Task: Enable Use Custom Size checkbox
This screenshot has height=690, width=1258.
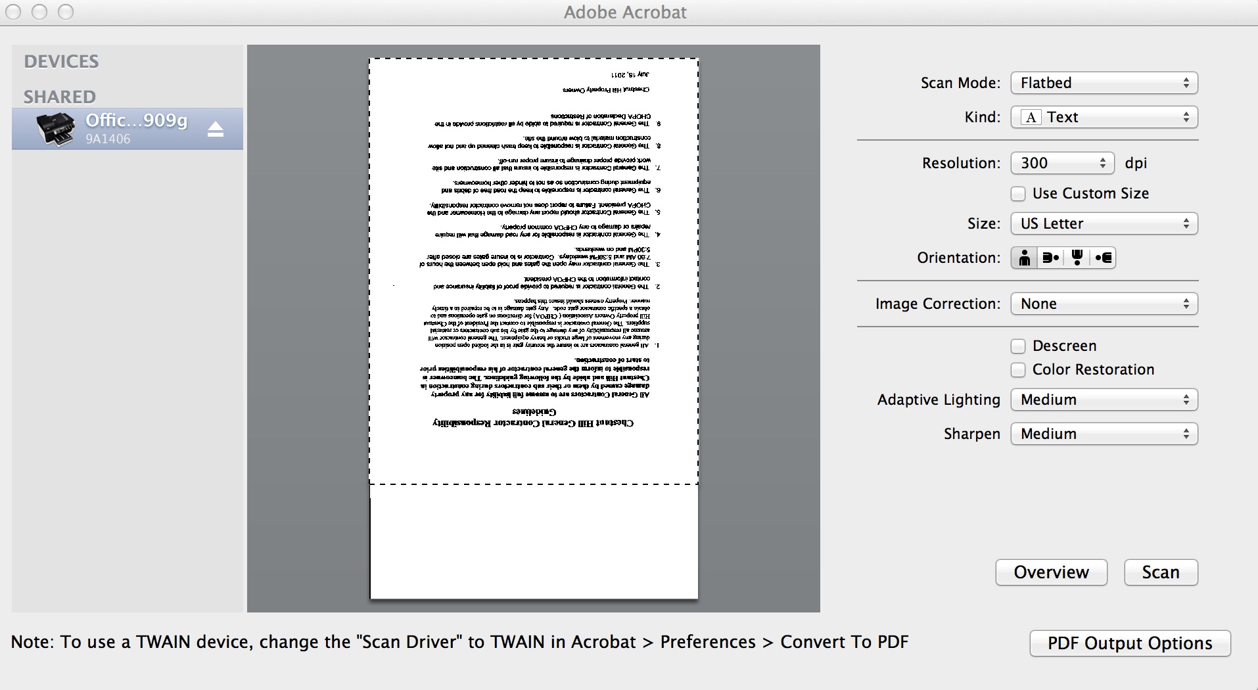Action: [x=1018, y=194]
